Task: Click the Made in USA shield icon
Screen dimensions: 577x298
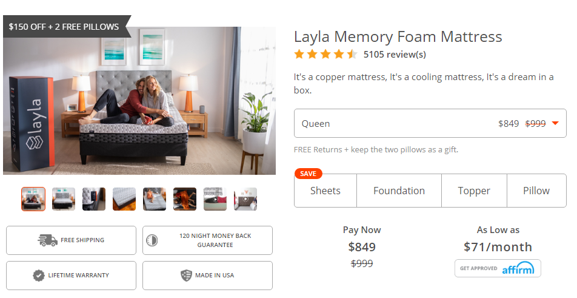Action: [187, 276]
